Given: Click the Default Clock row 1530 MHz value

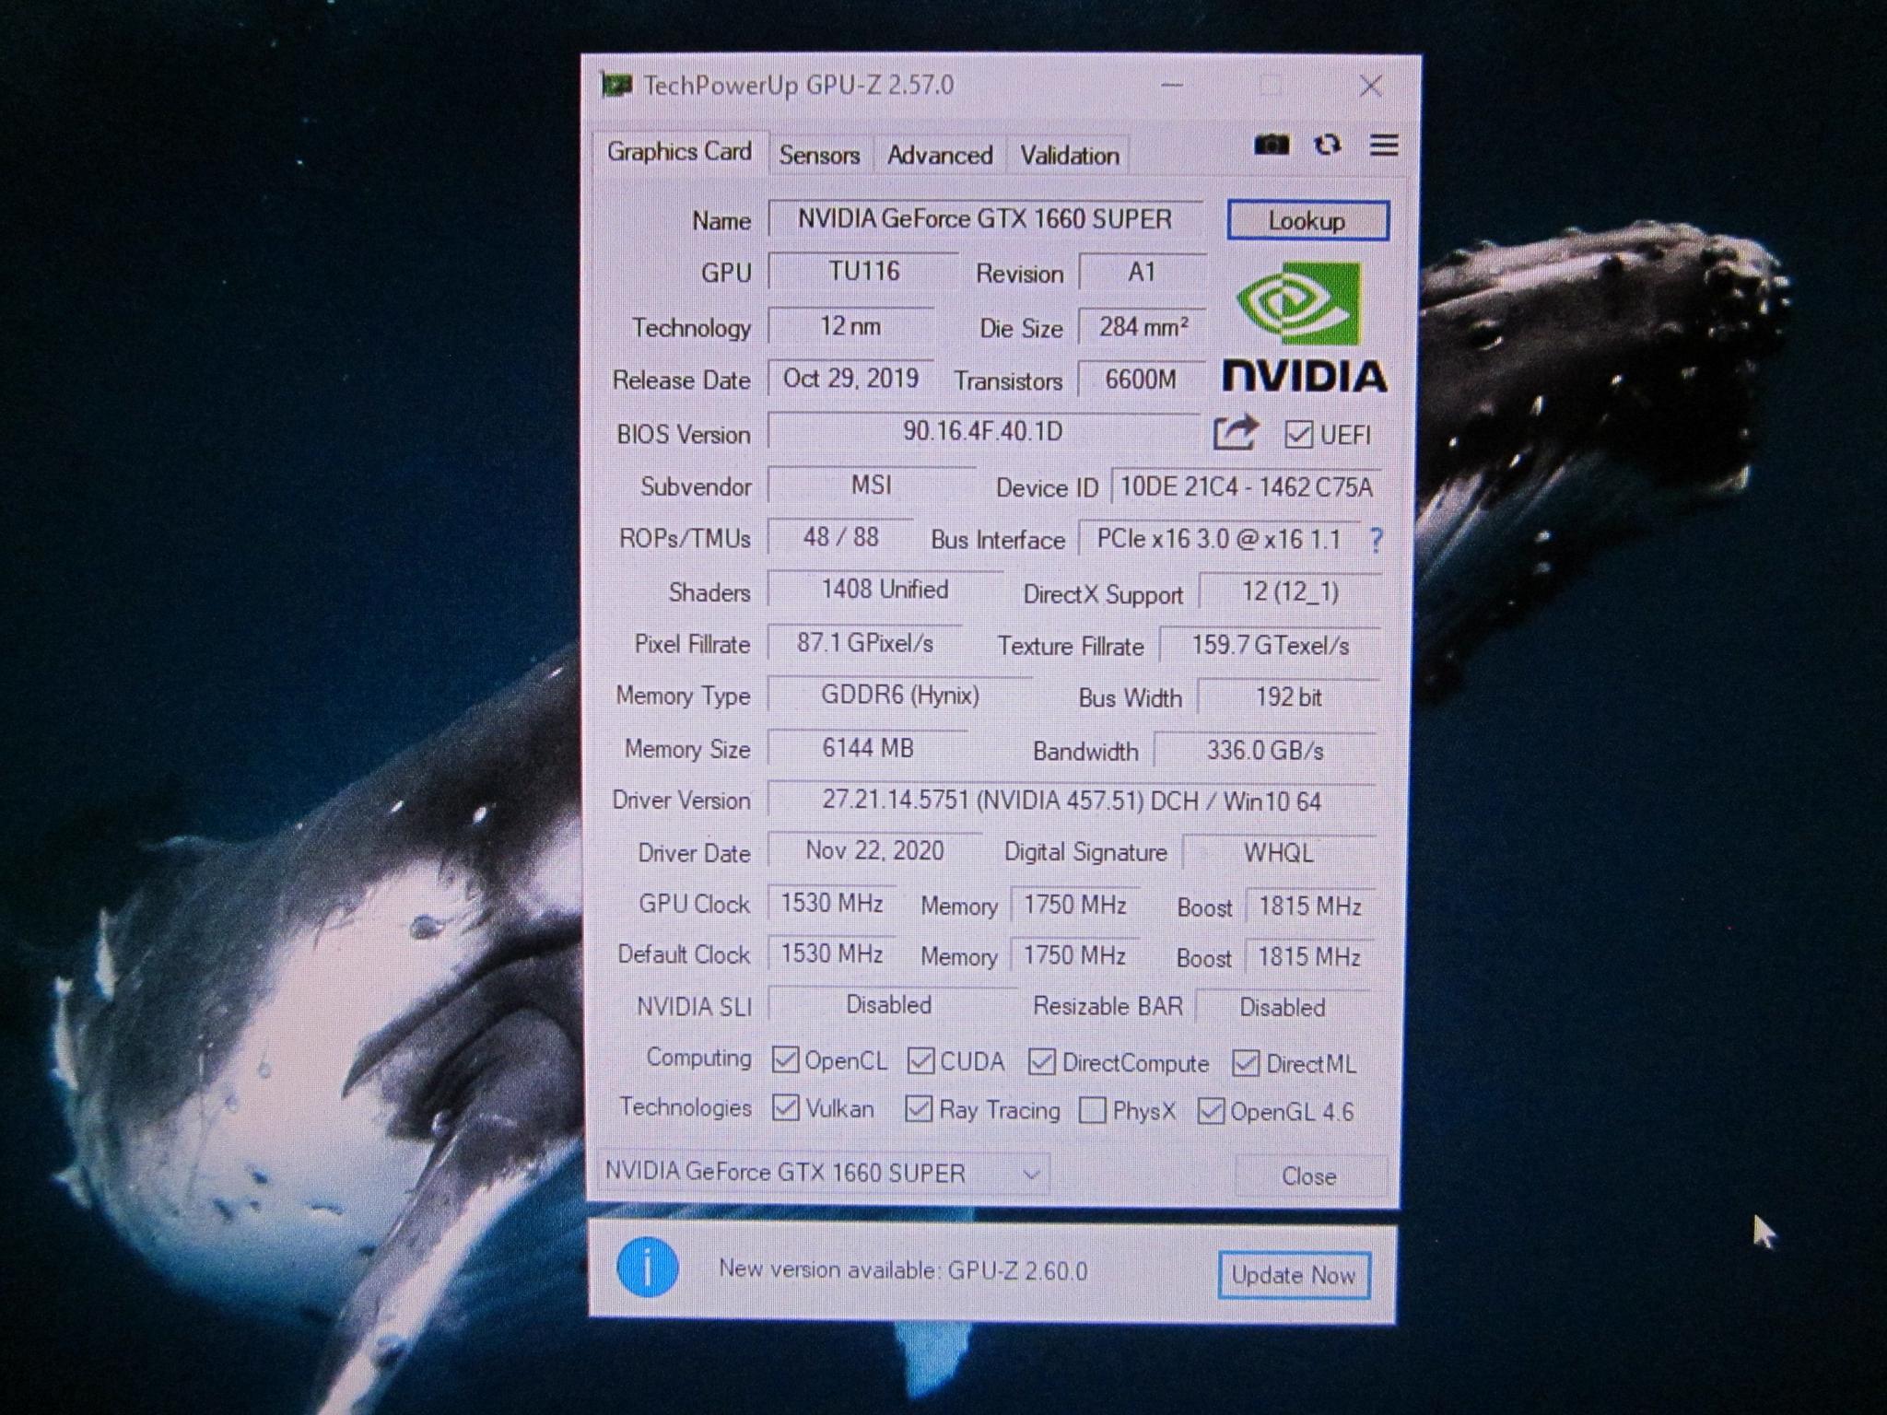Looking at the screenshot, I should 832,953.
